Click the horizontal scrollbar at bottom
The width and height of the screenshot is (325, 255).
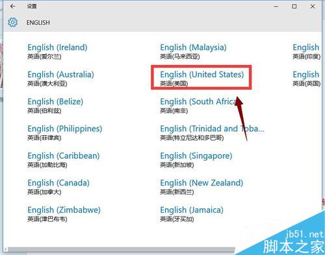point(122,250)
